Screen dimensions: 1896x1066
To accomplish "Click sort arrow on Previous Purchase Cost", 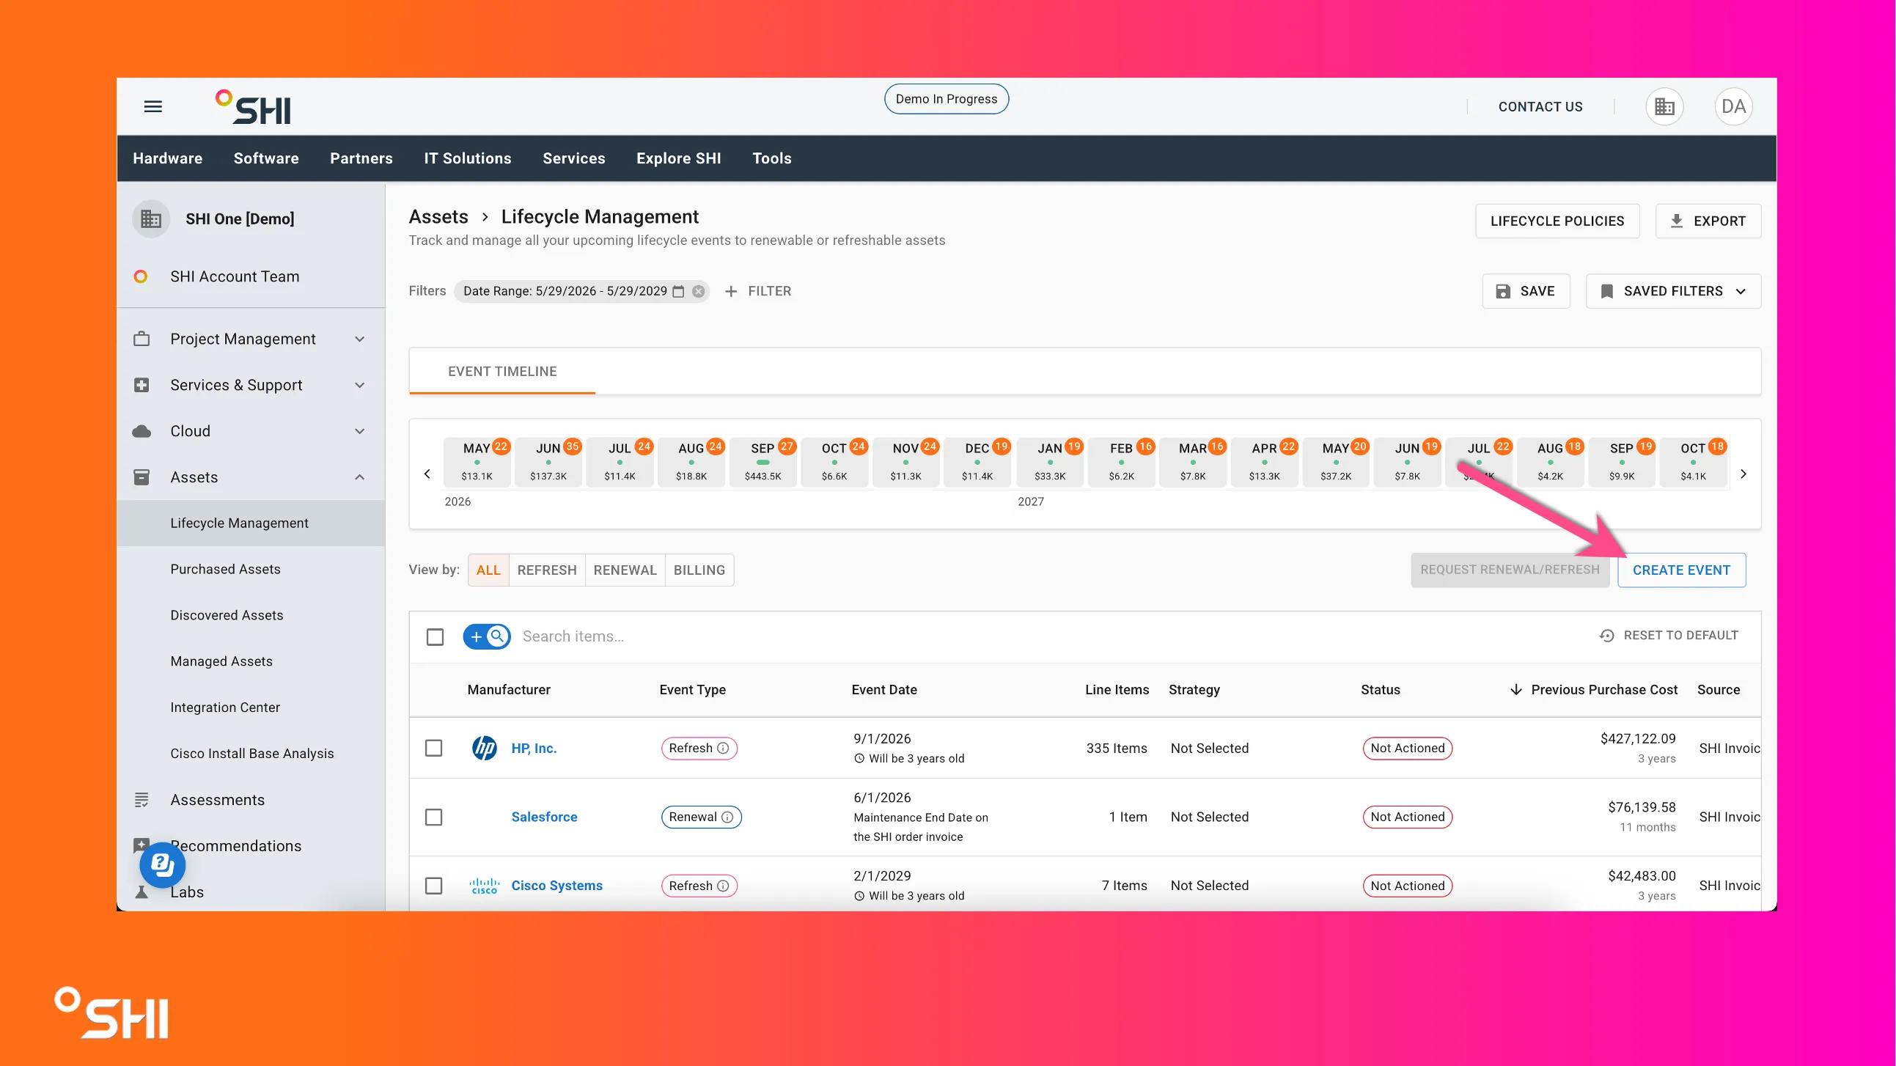I will [x=1515, y=690].
